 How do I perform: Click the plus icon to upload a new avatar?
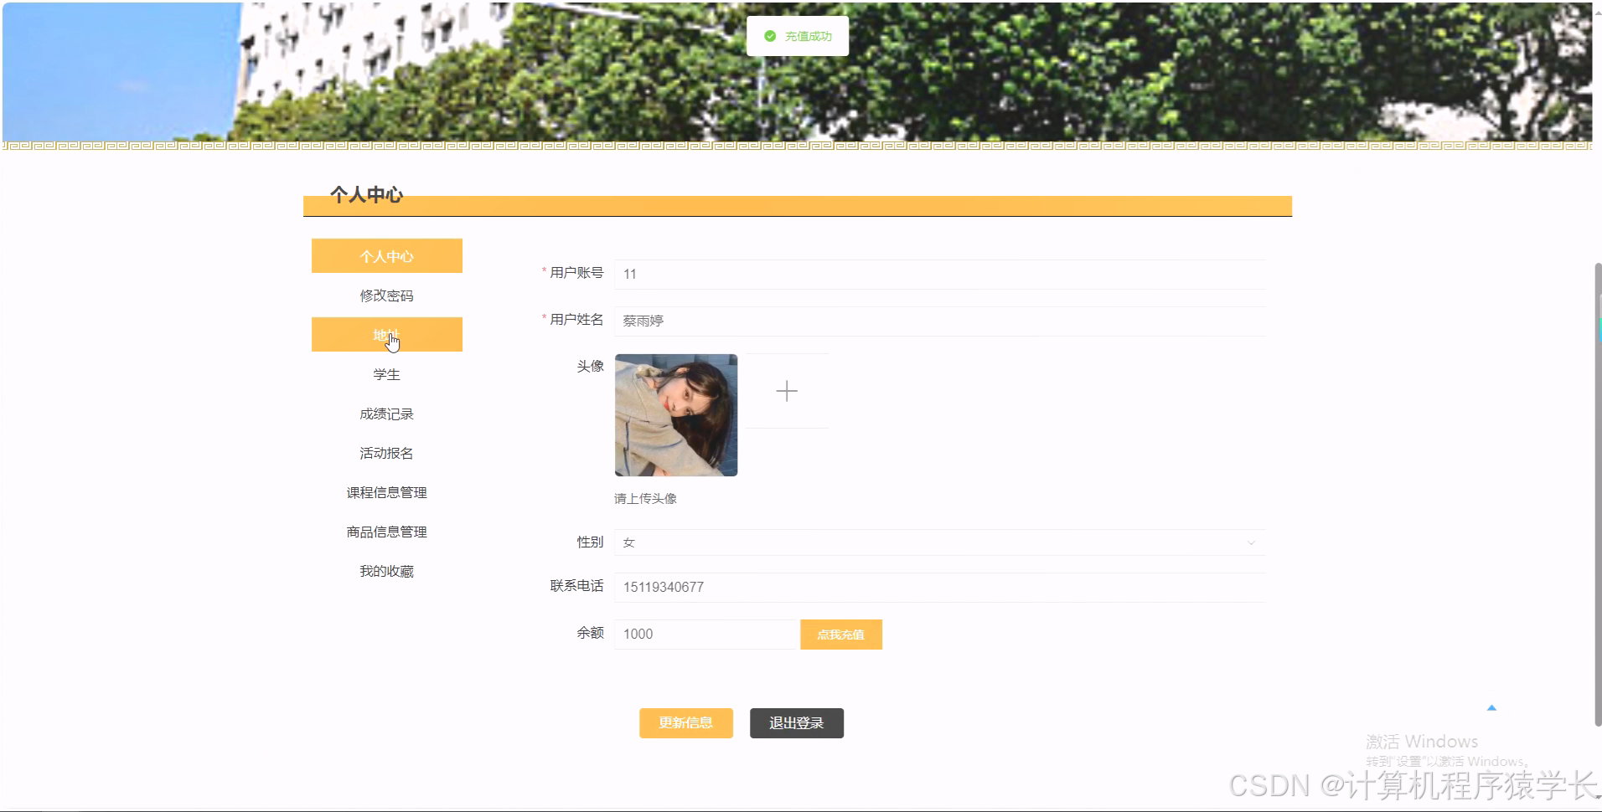coord(785,390)
